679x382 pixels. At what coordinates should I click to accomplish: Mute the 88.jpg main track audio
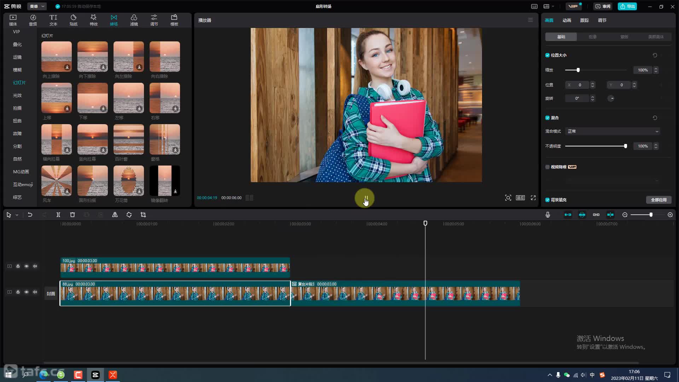coord(35,292)
